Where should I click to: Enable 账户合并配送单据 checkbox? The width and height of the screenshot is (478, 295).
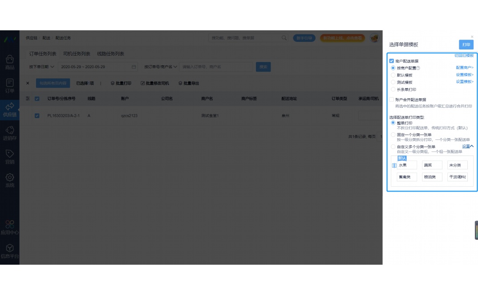coord(391,100)
